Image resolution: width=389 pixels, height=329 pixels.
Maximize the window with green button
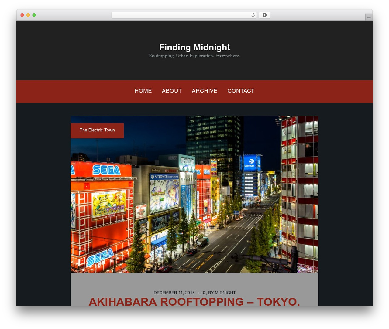tap(34, 15)
